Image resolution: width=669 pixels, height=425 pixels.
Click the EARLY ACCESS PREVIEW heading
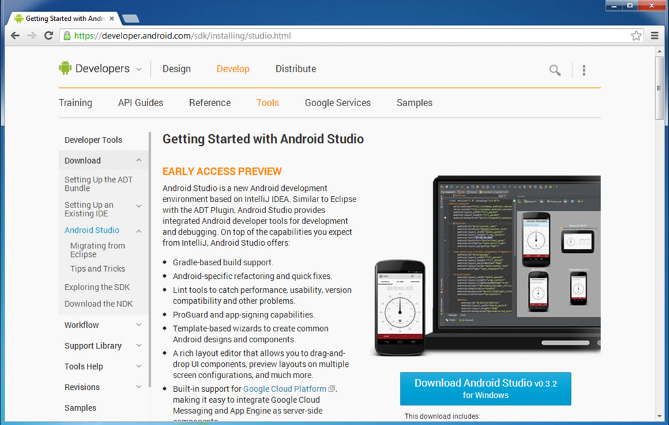pyautogui.click(x=222, y=171)
